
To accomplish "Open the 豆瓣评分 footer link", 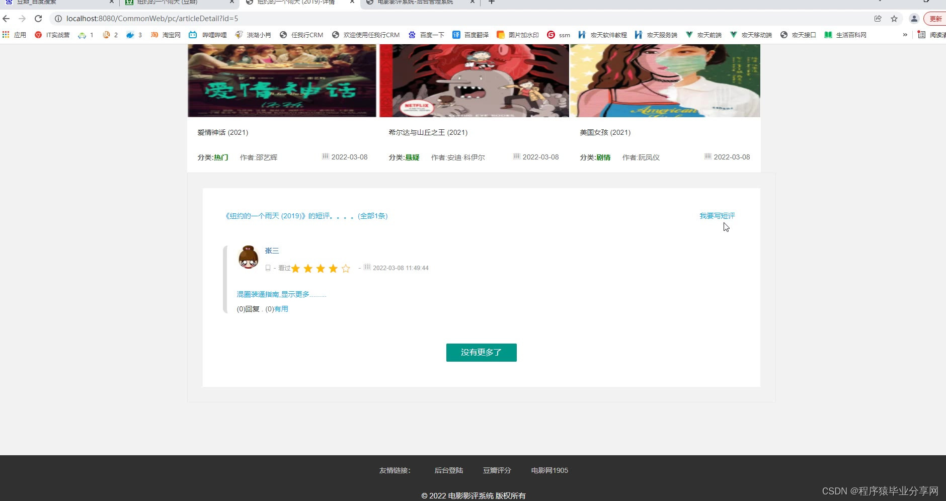I will pos(497,470).
